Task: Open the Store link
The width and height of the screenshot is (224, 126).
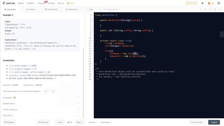Action: pos(71,3)
